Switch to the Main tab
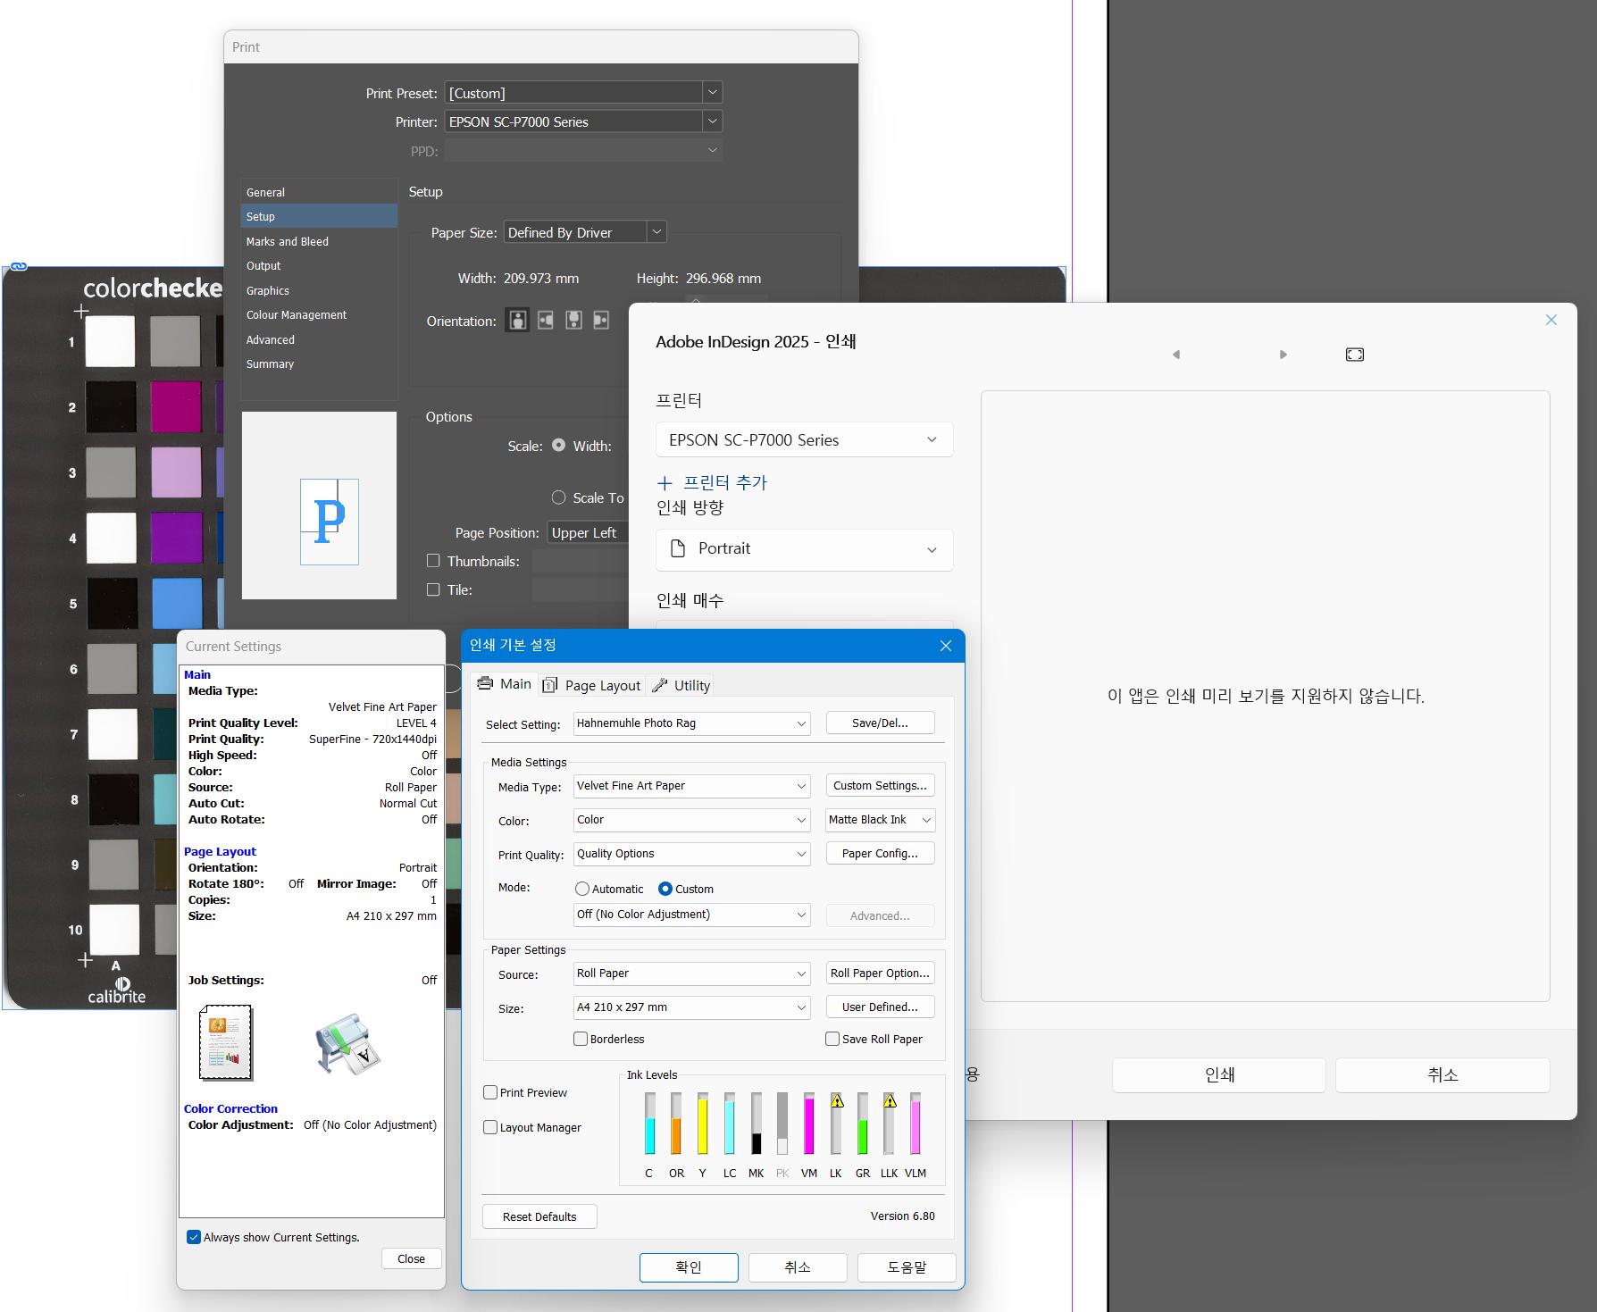Screen dimensions: 1597x1312 click(504, 683)
